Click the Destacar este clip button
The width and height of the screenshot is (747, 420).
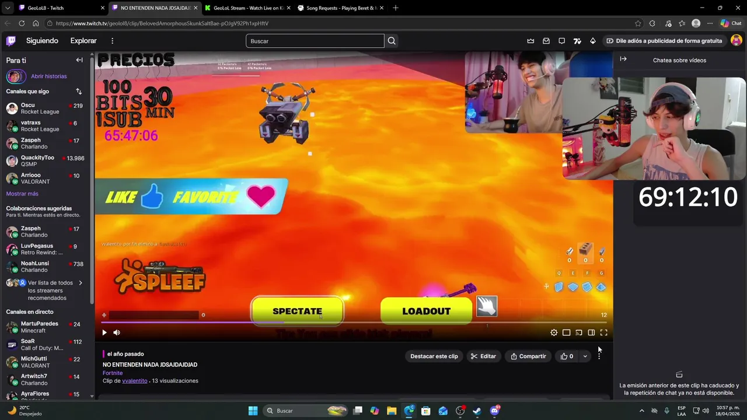pyautogui.click(x=434, y=356)
